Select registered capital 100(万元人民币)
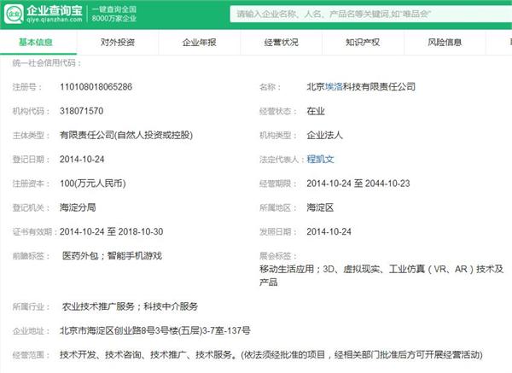Screen dimensions: 512x373 (93, 184)
